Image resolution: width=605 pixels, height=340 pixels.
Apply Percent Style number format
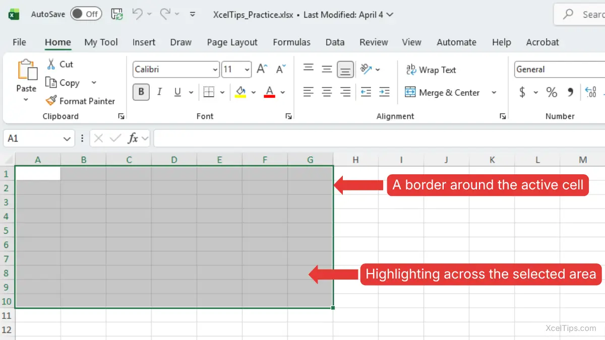(552, 92)
